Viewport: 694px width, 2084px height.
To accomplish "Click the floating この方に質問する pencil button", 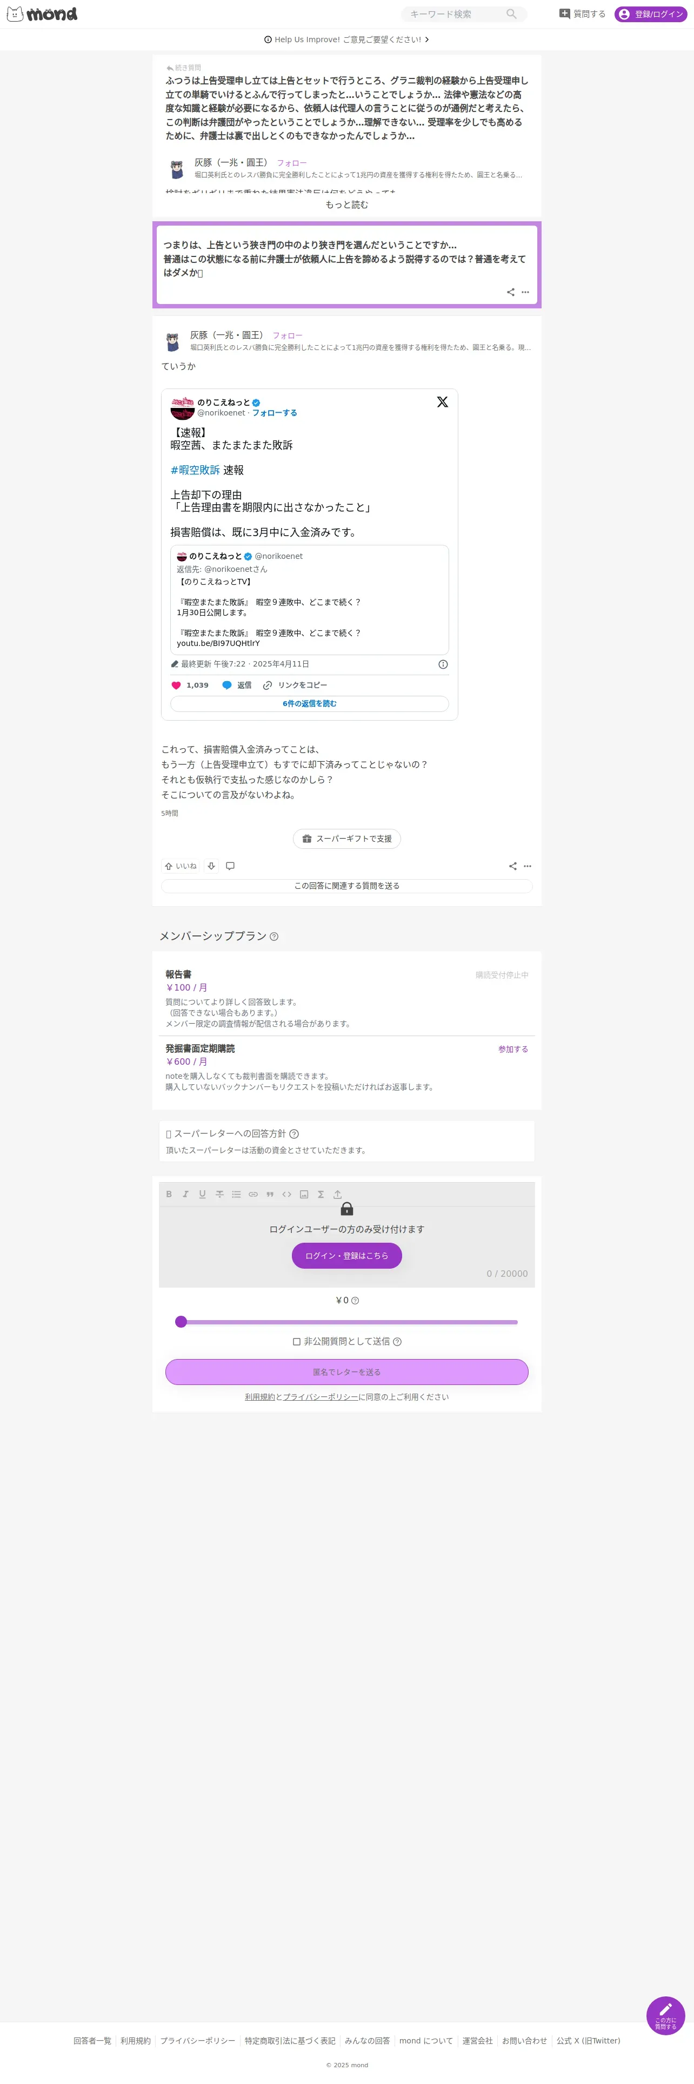I will pyautogui.click(x=666, y=2015).
